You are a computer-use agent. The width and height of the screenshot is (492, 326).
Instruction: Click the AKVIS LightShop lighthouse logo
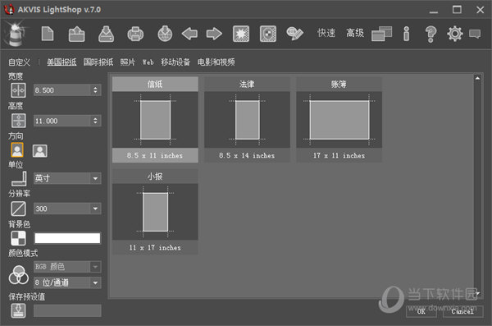click(15, 34)
